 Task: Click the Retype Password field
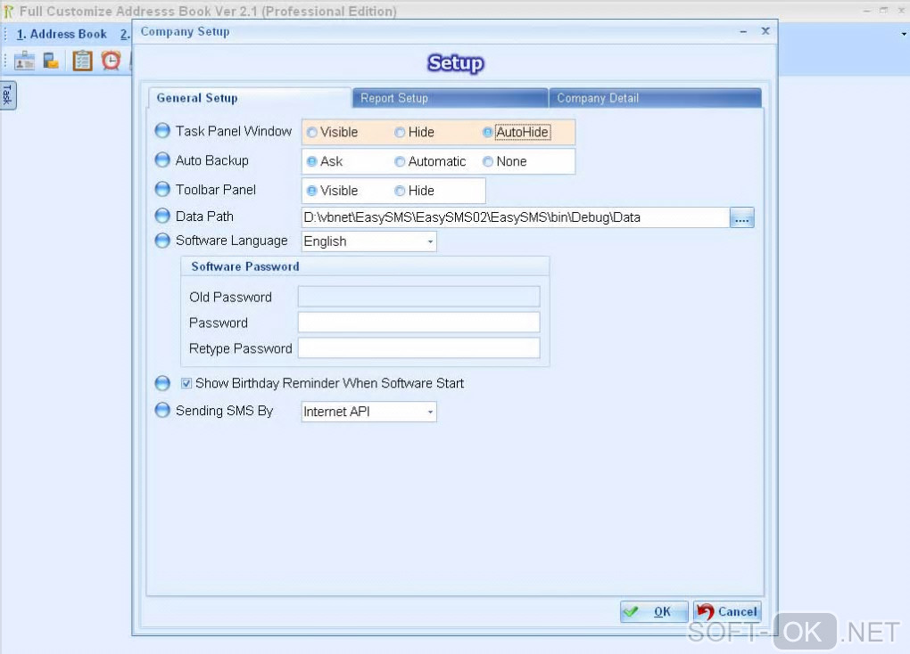coord(419,347)
